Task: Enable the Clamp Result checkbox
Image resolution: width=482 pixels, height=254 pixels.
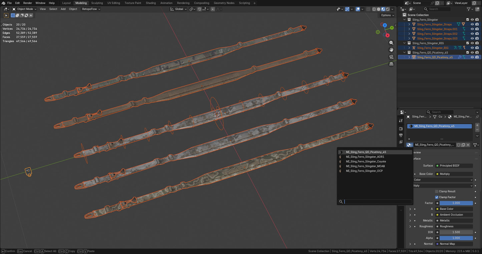Action: 437,191
